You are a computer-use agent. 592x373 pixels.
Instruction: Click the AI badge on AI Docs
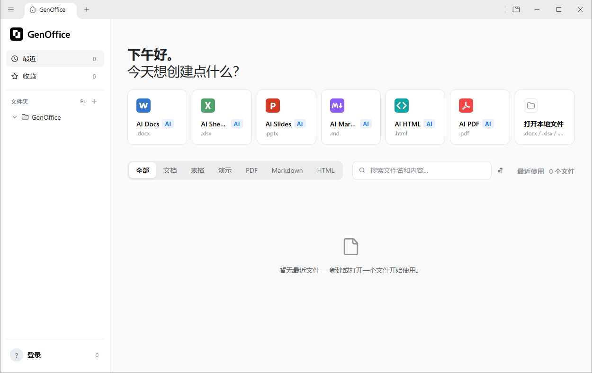[x=168, y=124]
